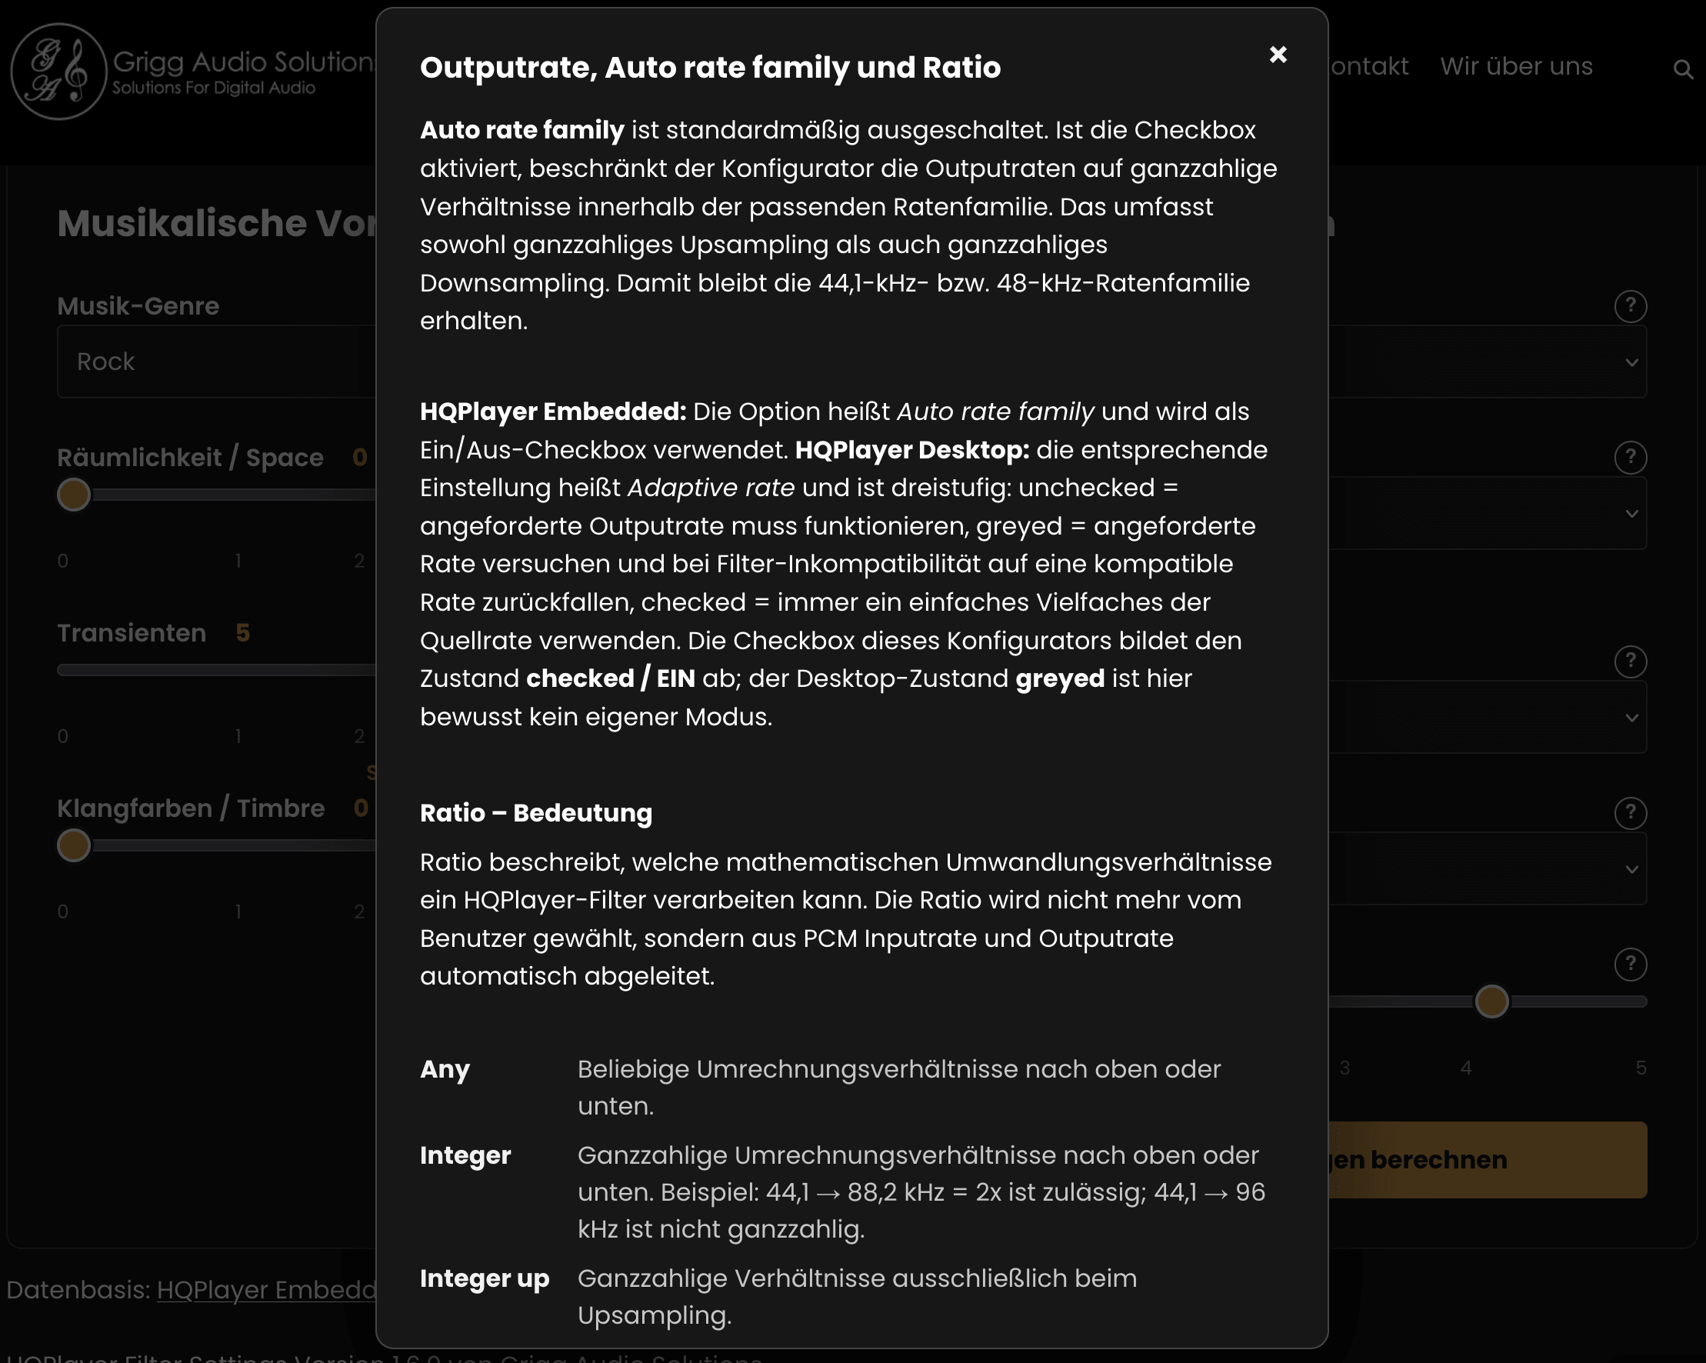Click the "Klangfarben / Timbre" label
The height and width of the screenshot is (1363, 1706).
(x=191, y=808)
